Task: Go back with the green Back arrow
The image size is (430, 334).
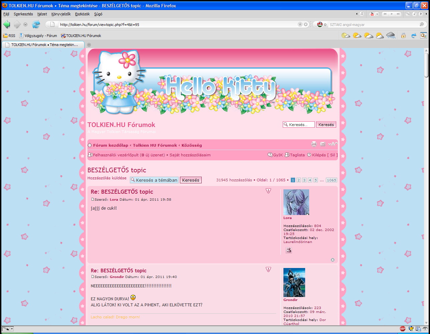Action: tap(7, 24)
